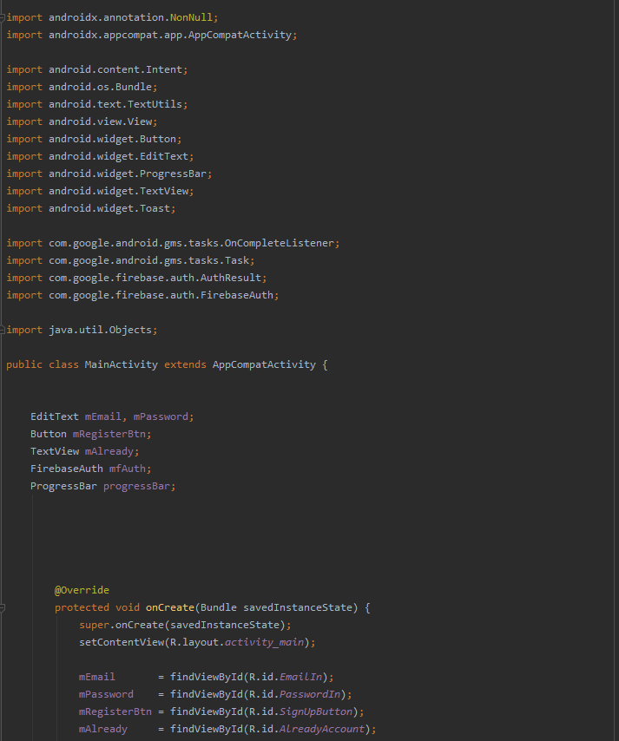Click the android.view.View import line
This screenshot has width=619, height=741.
82,121
